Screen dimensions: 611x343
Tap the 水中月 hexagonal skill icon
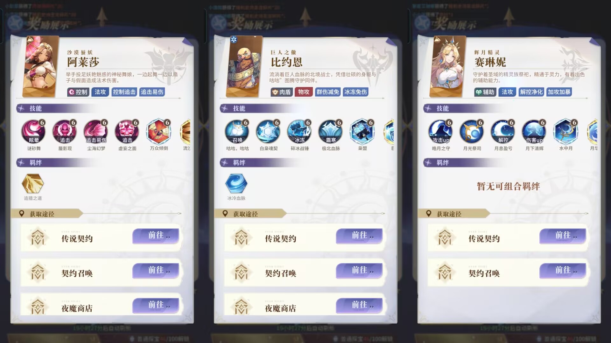[x=565, y=131]
